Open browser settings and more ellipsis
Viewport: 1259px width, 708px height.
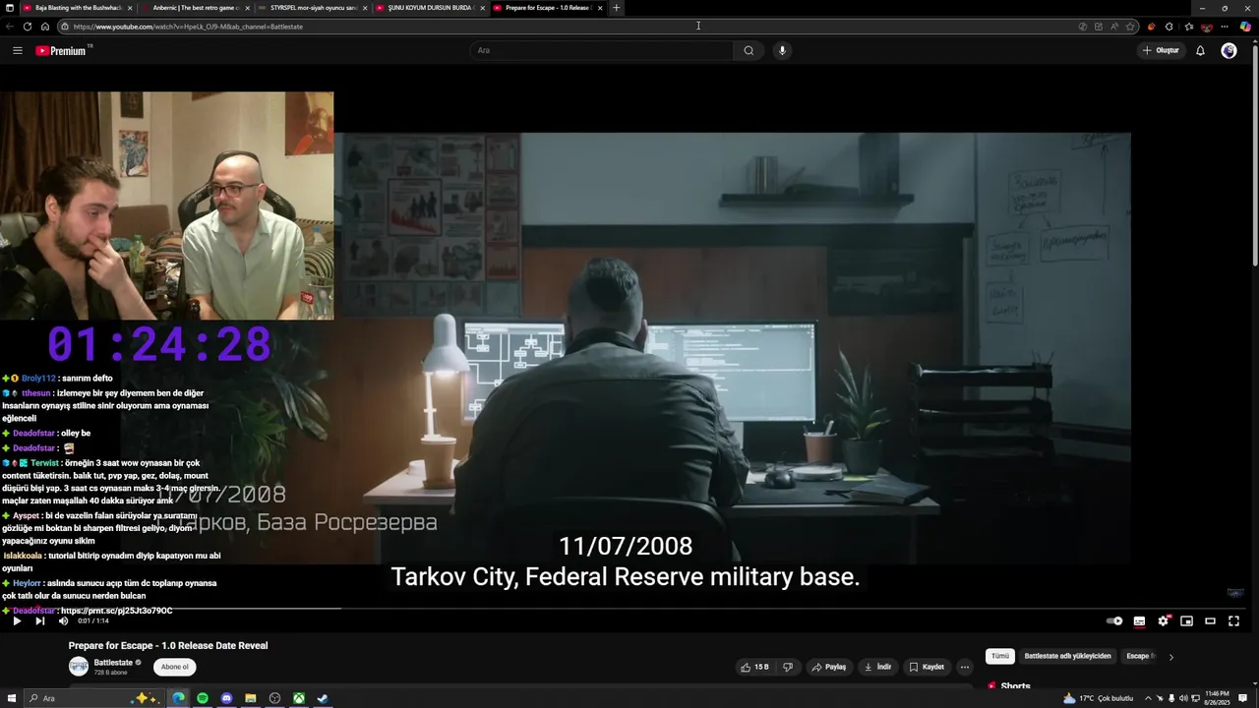click(1225, 27)
